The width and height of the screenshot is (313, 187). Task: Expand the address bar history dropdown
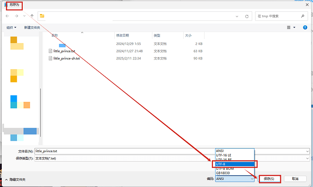coord(237,16)
